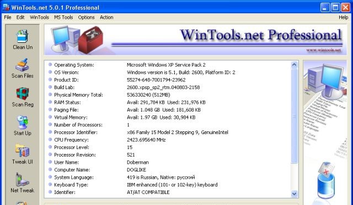
Task: Click the scroll up arrow of info list
Action: [294, 65]
